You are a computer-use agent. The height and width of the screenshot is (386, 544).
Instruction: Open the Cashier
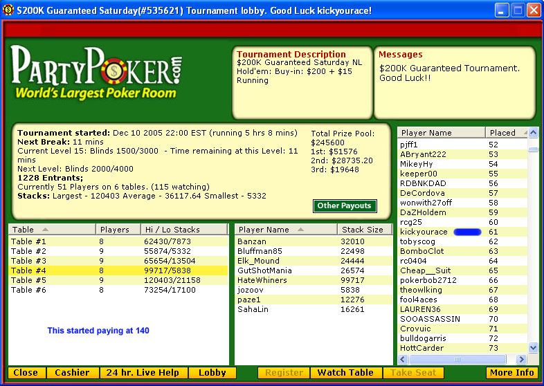(x=72, y=373)
